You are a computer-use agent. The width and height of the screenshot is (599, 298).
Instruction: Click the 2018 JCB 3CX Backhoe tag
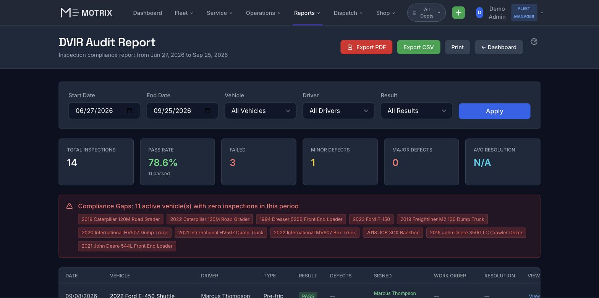pyautogui.click(x=393, y=232)
